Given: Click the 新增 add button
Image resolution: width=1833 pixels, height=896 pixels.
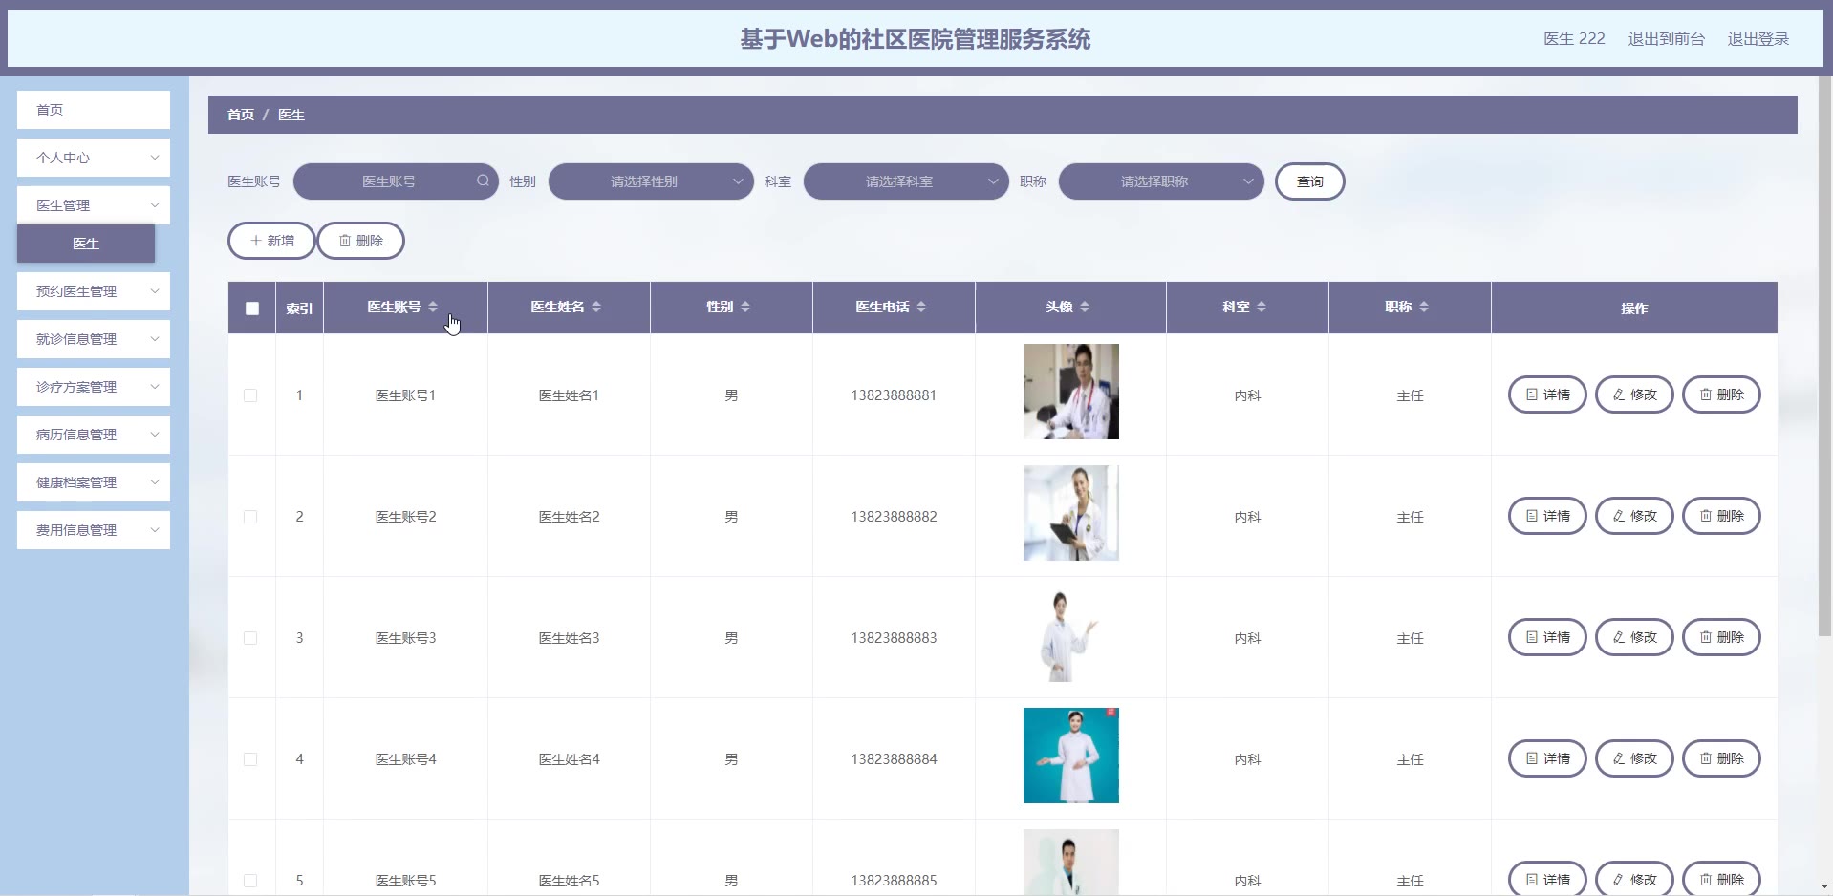Looking at the screenshot, I should point(271,241).
